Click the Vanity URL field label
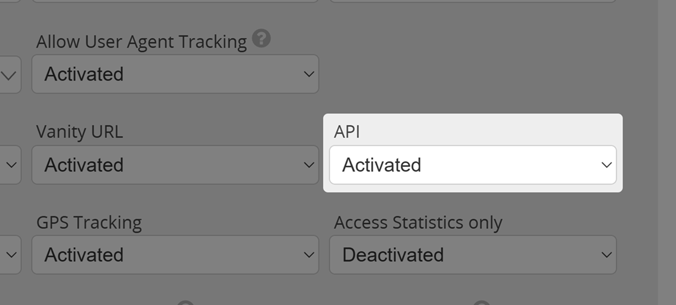The height and width of the screenshot is (305, 676). 79,131
